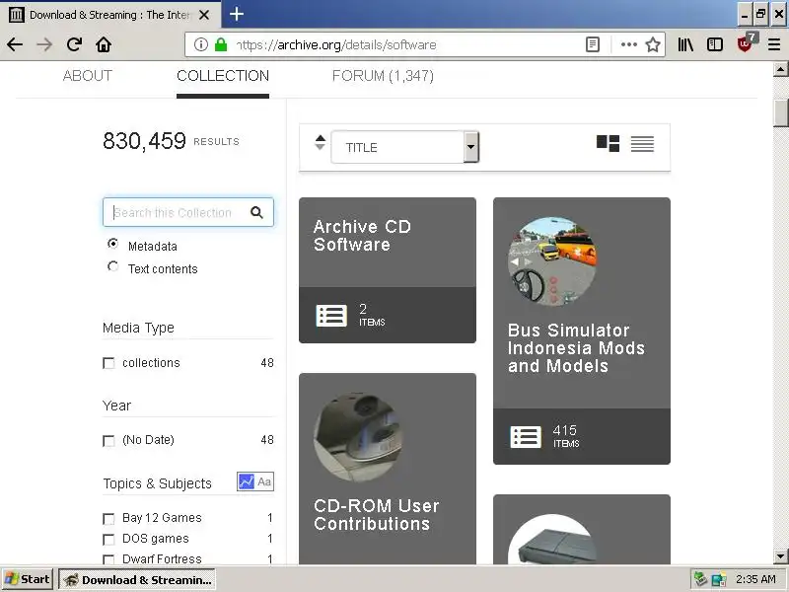
Task: Click the Download & Streaming taskbar button
Action: tap(137, 579)
